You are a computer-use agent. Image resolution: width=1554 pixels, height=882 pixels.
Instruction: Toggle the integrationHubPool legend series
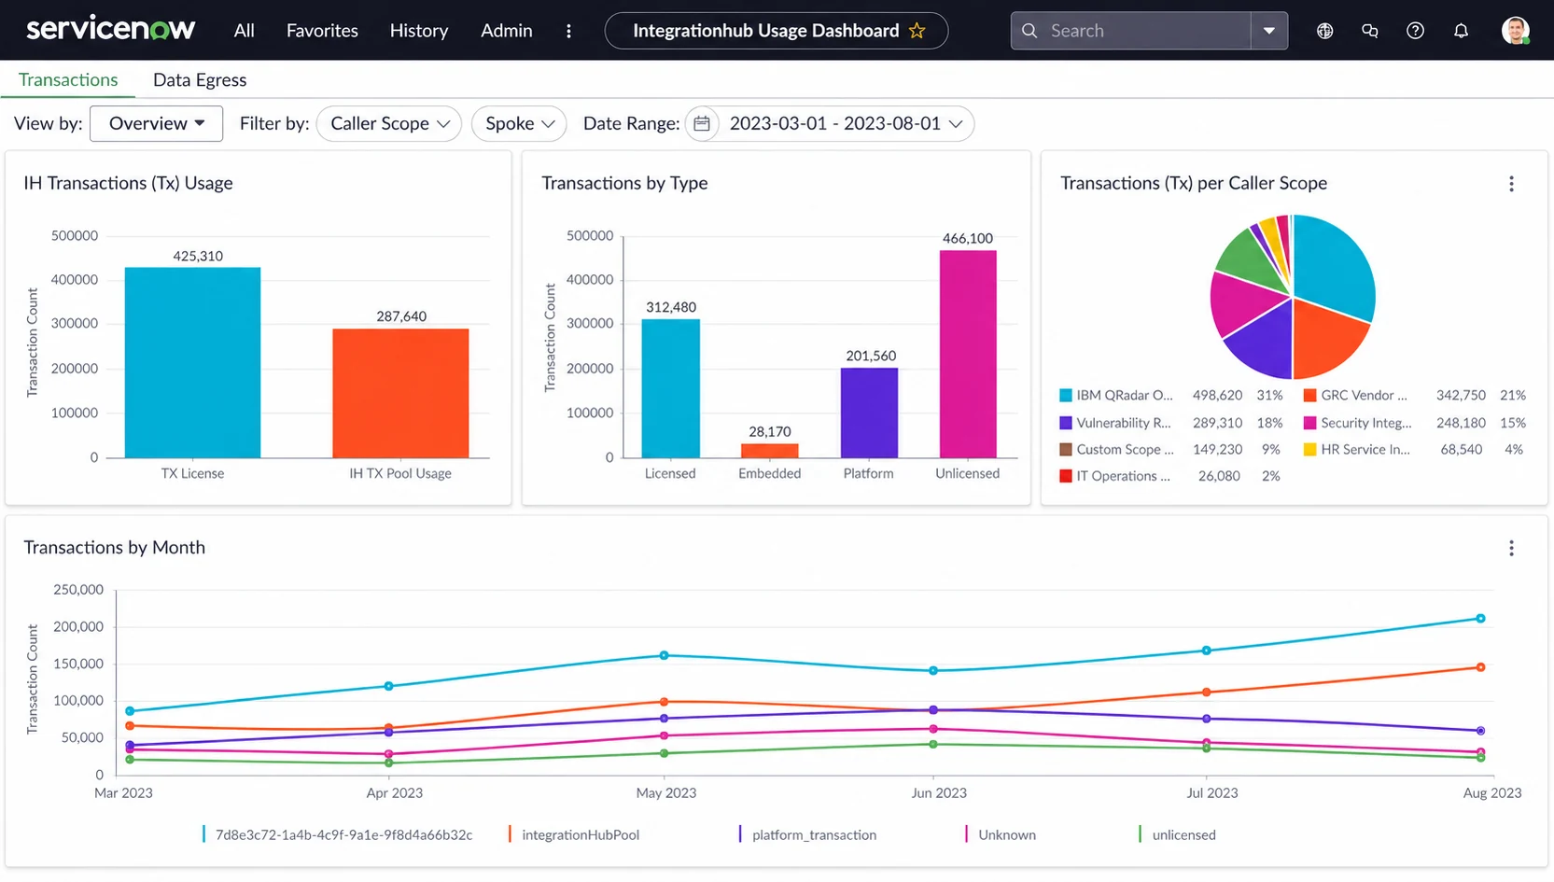tap(575, 834)
